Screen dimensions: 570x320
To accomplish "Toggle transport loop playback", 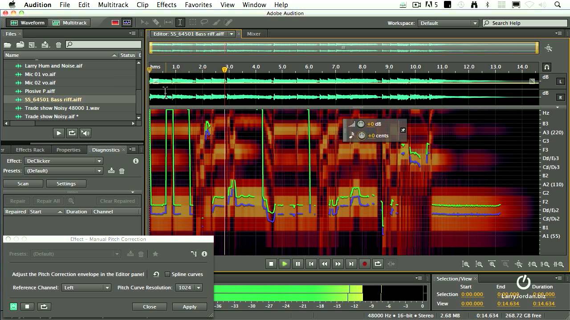I will [378, 264].
